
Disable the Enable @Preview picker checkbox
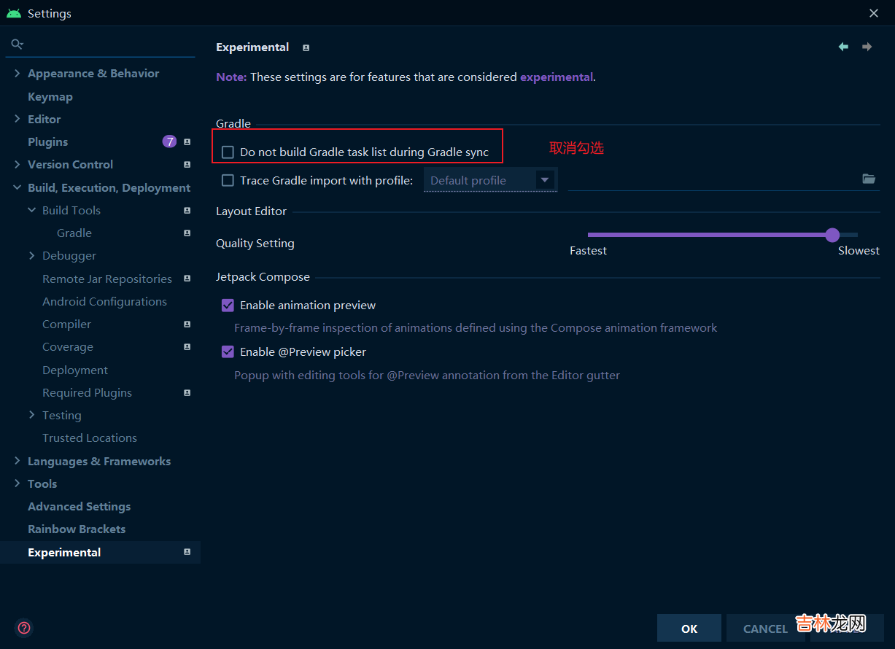pyautogui.click(x=228, y=351)
